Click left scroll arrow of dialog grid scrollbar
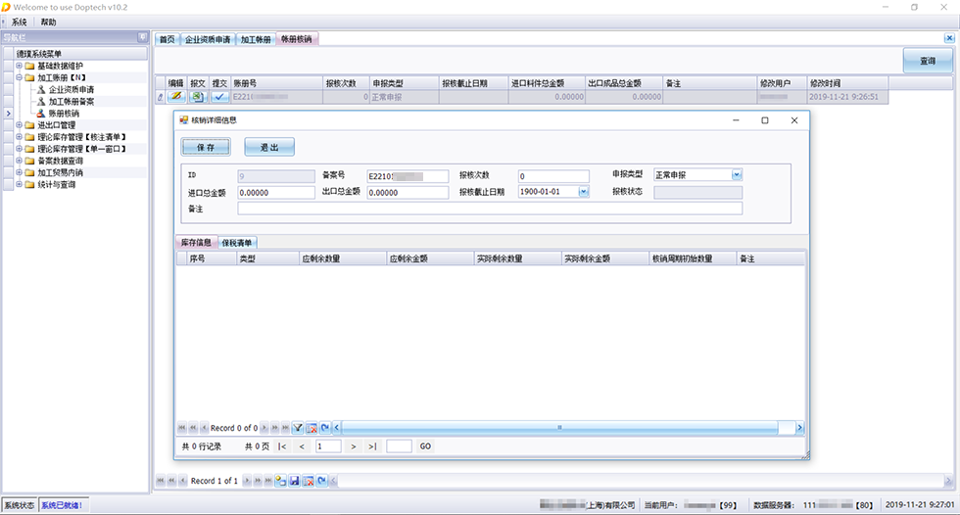Image resolution: width=960 pixels, height=515 pixels. click(336, 428)
